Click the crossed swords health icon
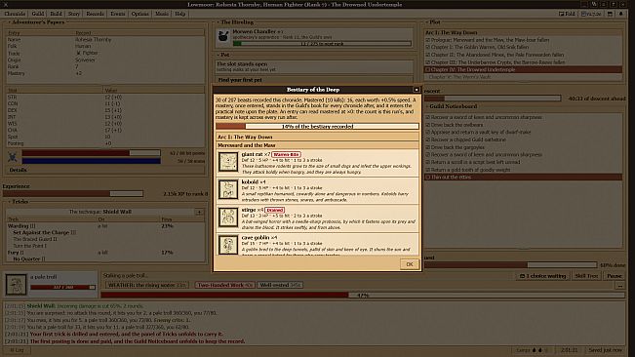This screenshot has height=357, width=635. [x=13, y=157]
